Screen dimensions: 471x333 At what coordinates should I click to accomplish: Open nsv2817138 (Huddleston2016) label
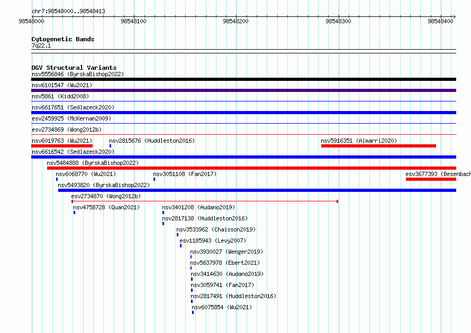[x=205, y=218]
